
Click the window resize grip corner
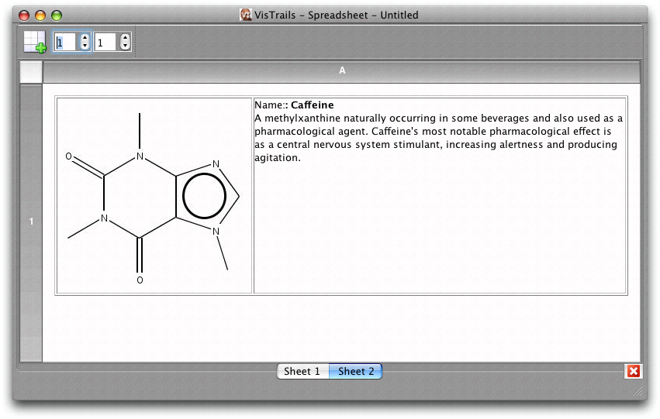pyautogui.click(x=638, y=393)
